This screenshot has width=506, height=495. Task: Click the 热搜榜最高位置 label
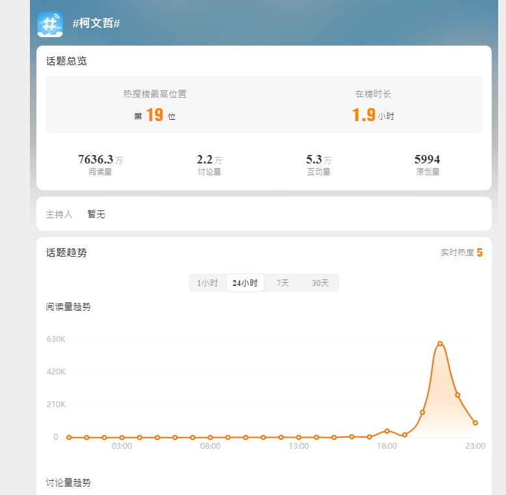155,94
